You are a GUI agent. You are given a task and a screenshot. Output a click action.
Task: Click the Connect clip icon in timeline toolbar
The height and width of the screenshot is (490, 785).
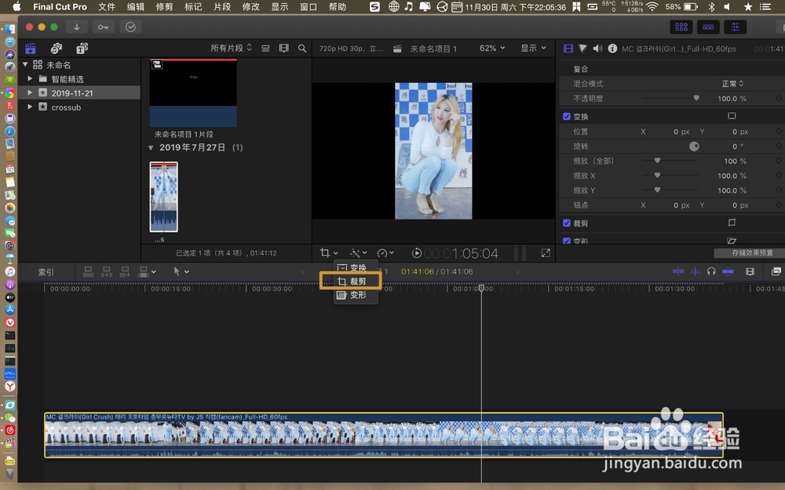pyautogui.click(x=89, y=271)
